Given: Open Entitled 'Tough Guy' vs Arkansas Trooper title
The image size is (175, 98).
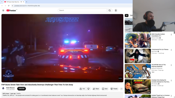Looking at the screenshot, I should (161, 96).
